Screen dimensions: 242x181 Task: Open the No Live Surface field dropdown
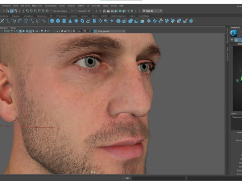[x=60, y=11]
